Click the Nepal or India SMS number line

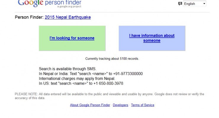tap(91, 74)
